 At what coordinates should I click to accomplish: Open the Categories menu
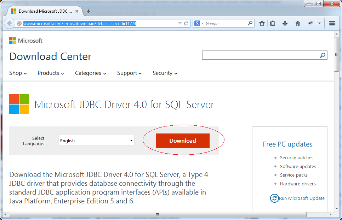pyautogui.click(x=91, y=73)
